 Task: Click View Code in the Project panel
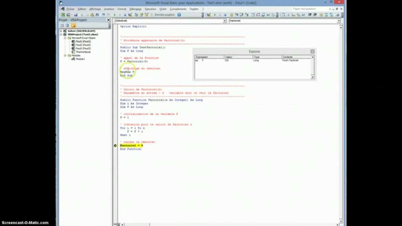62,25
